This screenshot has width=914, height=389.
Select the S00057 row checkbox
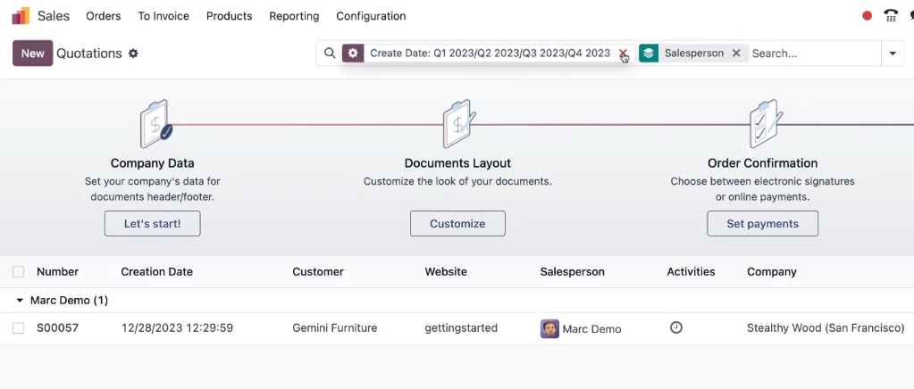pos(18,327)
